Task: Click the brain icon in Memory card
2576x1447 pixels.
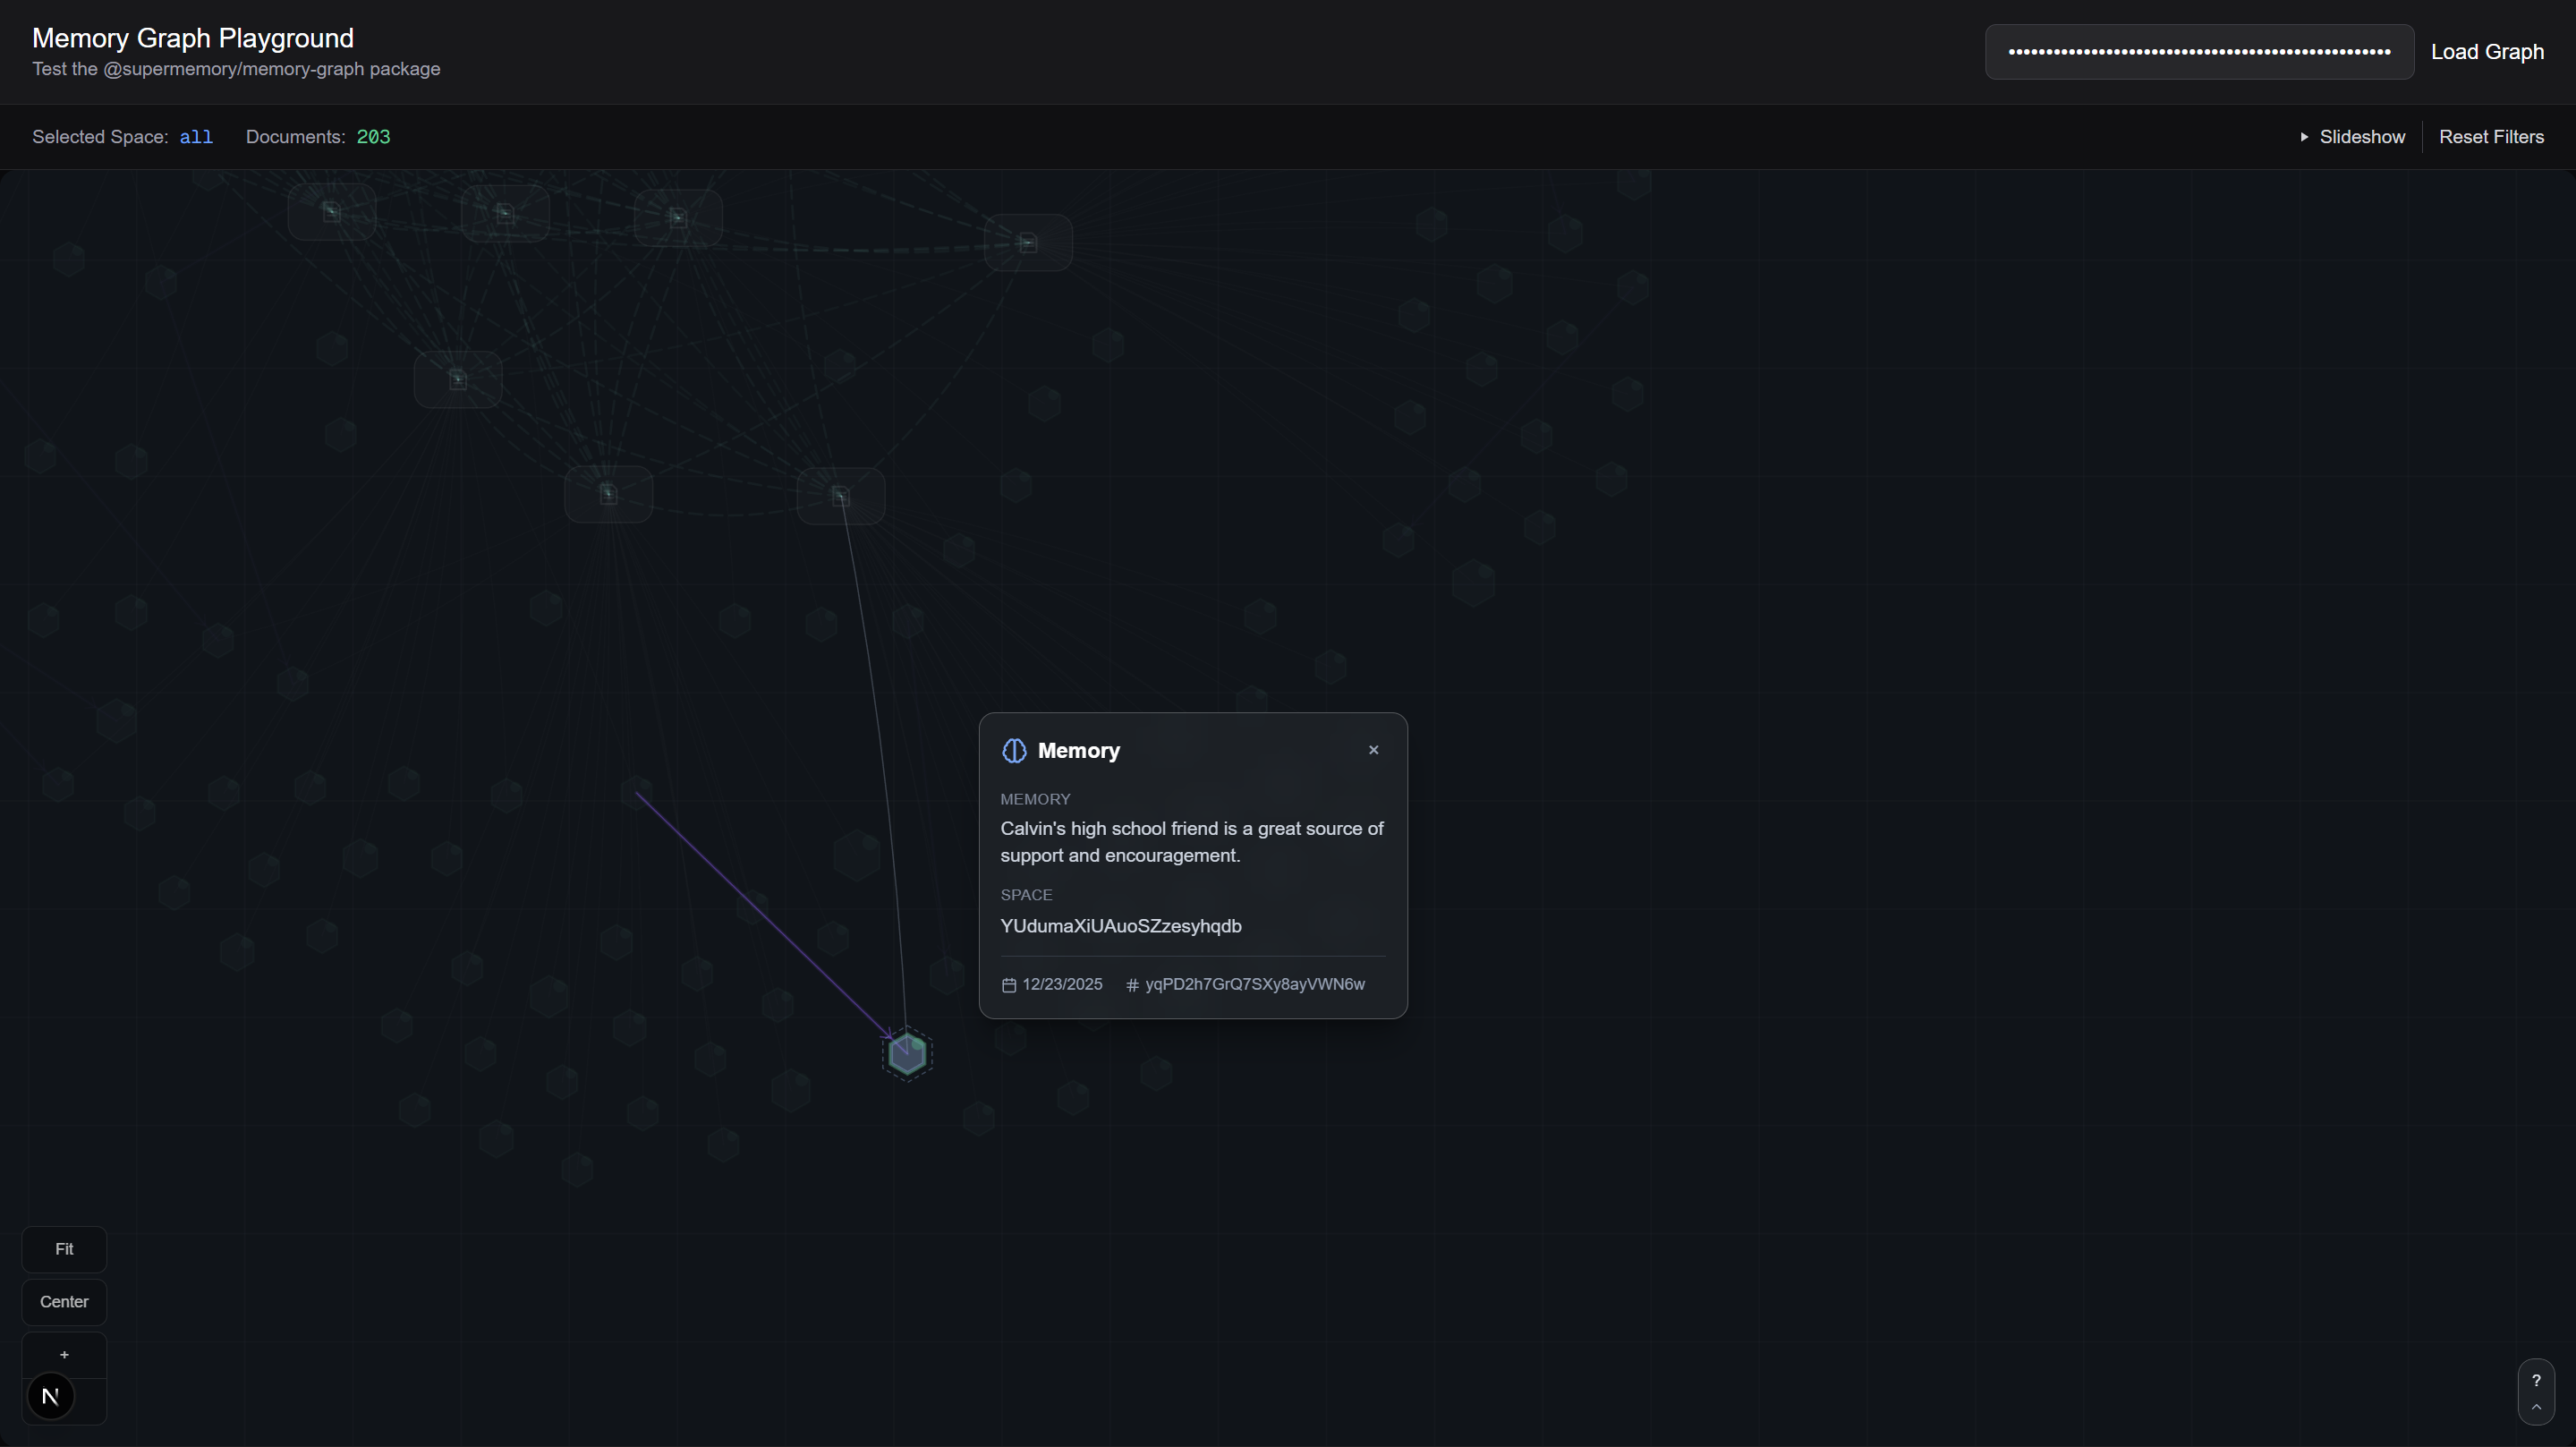Action: click(1014, 751)
